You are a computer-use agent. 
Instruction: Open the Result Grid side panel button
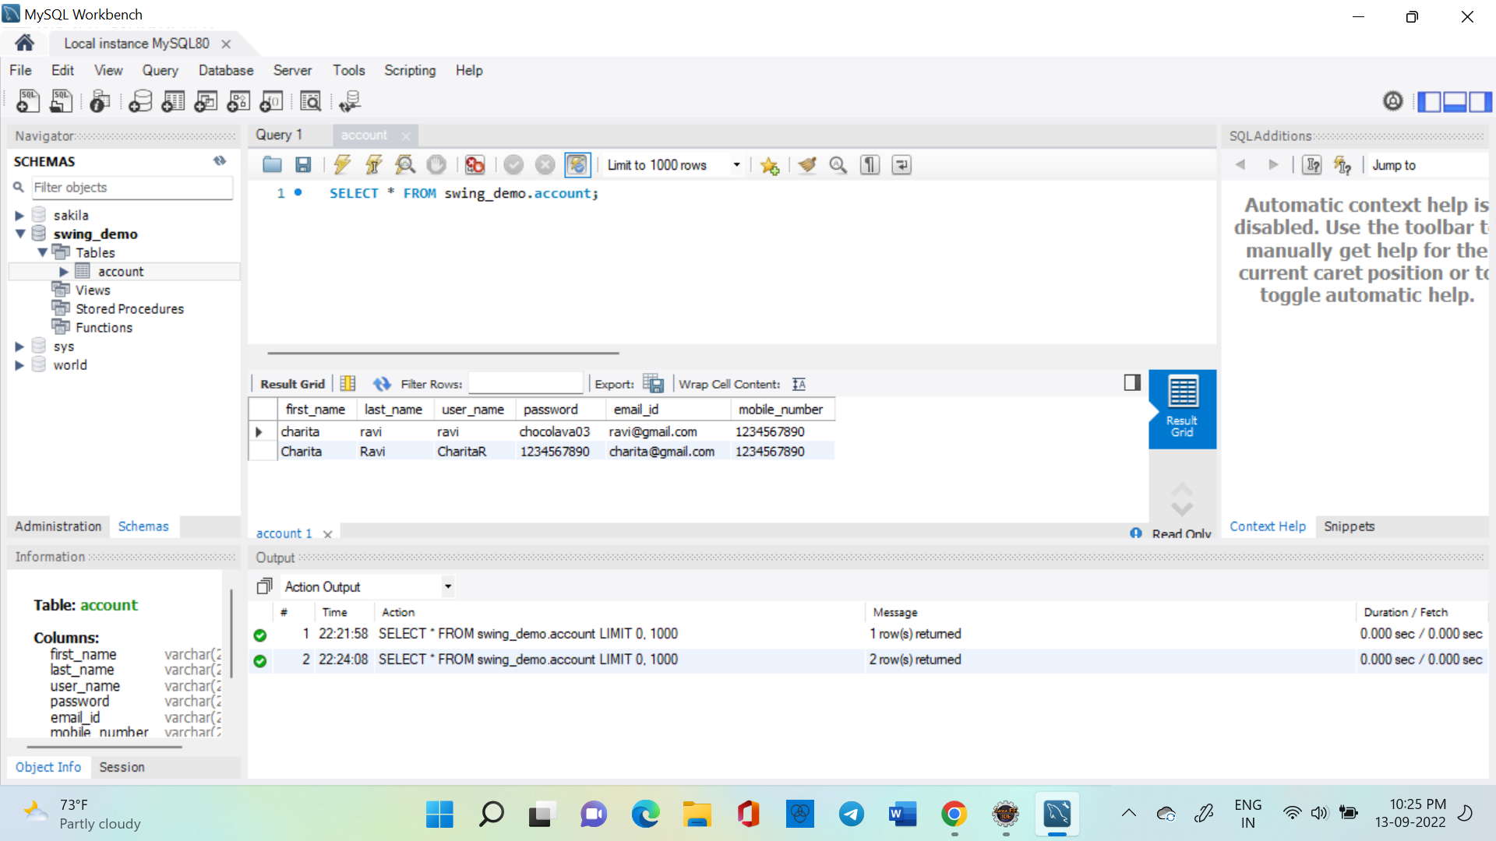tap(1182, 409)
